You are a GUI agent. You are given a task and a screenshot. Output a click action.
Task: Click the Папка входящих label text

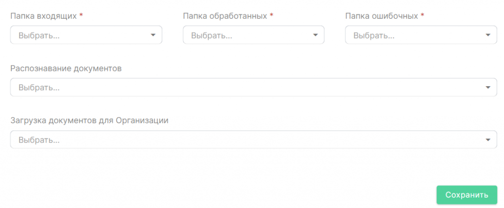coord(44,16)
